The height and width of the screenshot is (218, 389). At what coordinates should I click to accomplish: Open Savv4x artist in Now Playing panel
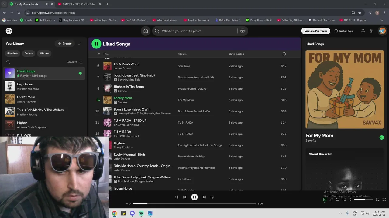(311, 141)
